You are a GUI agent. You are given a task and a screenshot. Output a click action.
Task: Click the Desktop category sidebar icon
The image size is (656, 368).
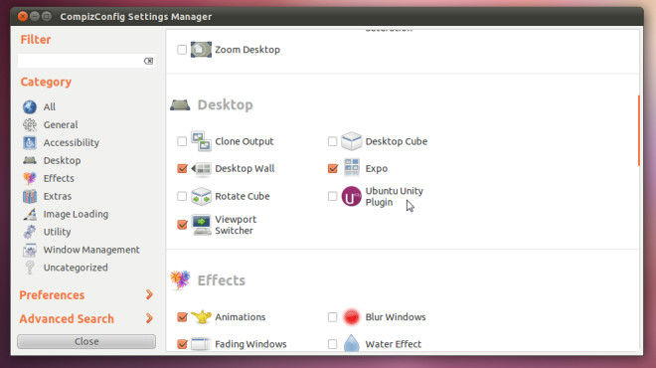point(29,160)
